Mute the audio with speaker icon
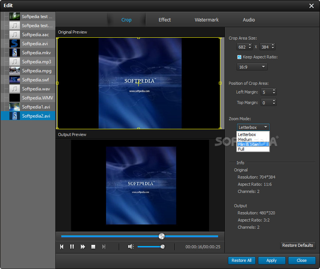The width and height of the screenshot is (320, 269). pos(131,247)
